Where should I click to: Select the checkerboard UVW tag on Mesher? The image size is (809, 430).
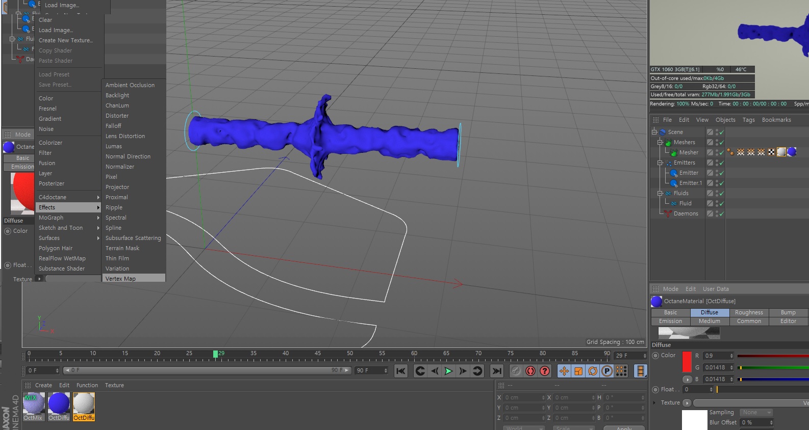[x=771, y=152]
